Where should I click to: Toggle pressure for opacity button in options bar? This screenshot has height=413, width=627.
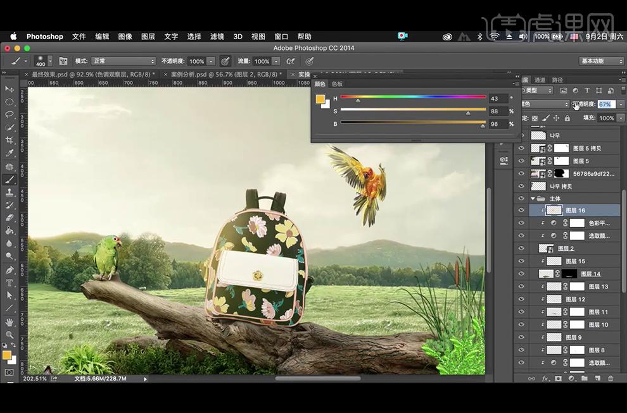pos(225,61)
